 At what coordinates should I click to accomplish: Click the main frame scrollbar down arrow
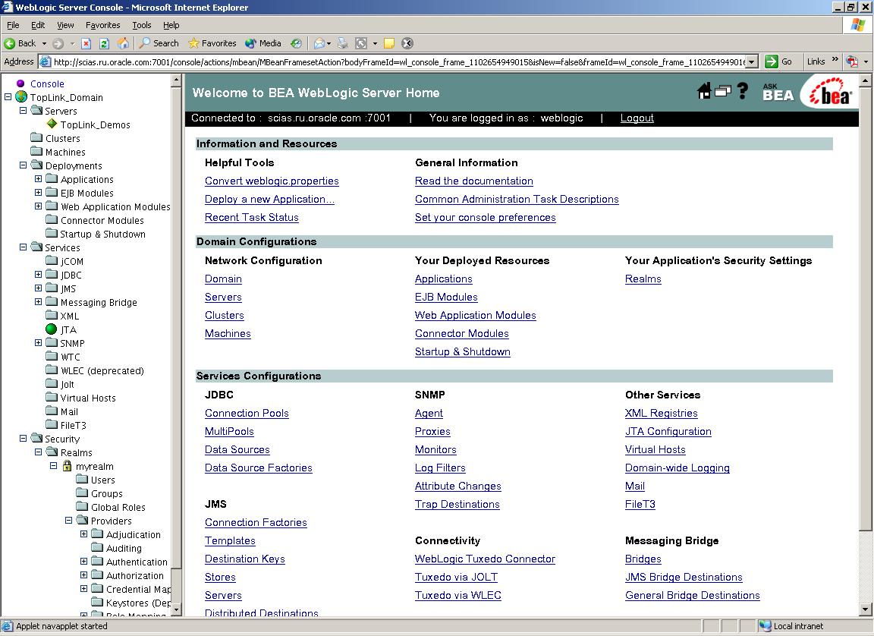(x=865, y=609)
